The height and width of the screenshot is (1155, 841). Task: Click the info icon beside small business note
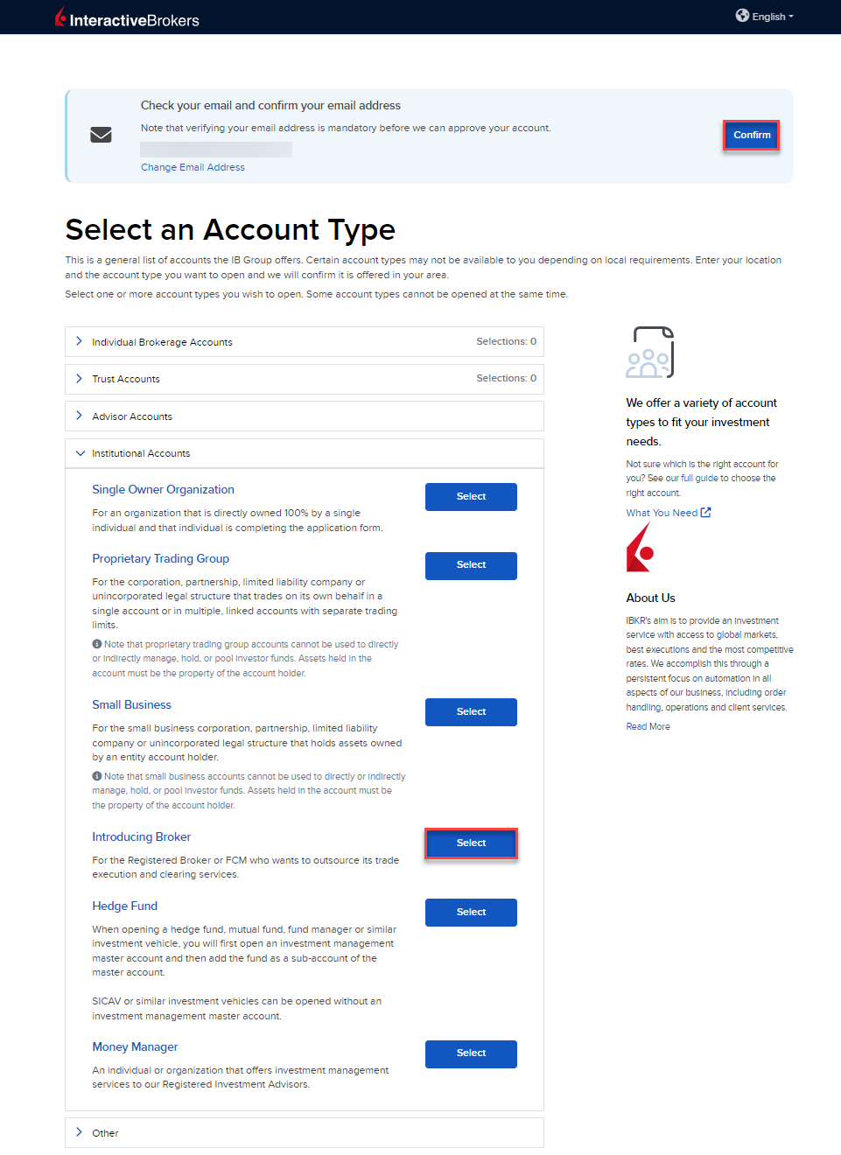click(97, 776)
